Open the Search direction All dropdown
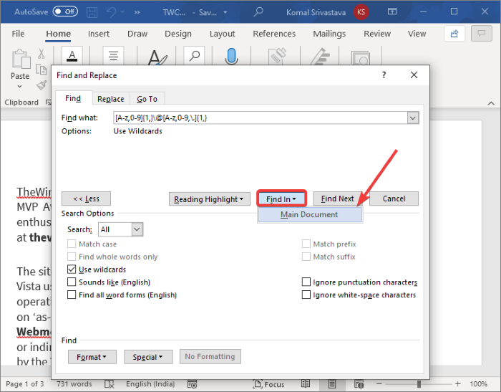 click(x=137, y=229)
